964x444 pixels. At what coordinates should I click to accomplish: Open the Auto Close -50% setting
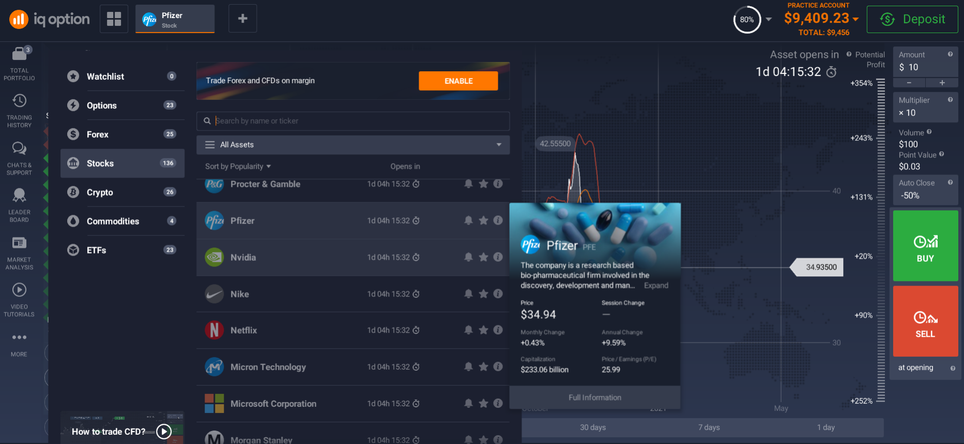click(925, 189)
